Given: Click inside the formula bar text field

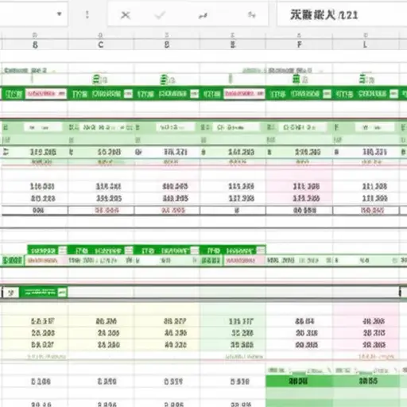Looking at the screenshot, I should click(x=342, y=14).
